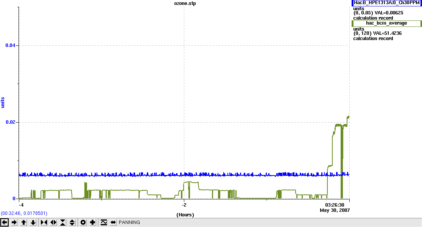The height and width of the screenshot is (227, 422).
Task: Zoom out on time axis with the outward-pointing triangles icon
Action: pos(53,222)
